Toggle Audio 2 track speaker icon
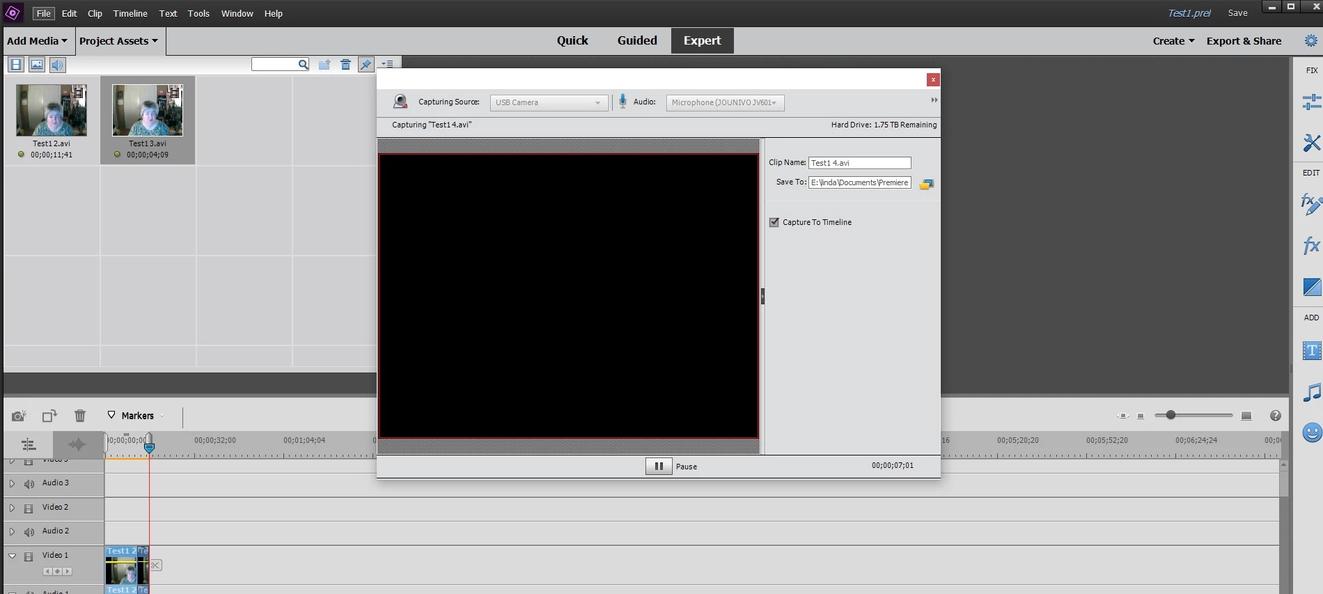The image size is (1323, 594). (29, 532)
